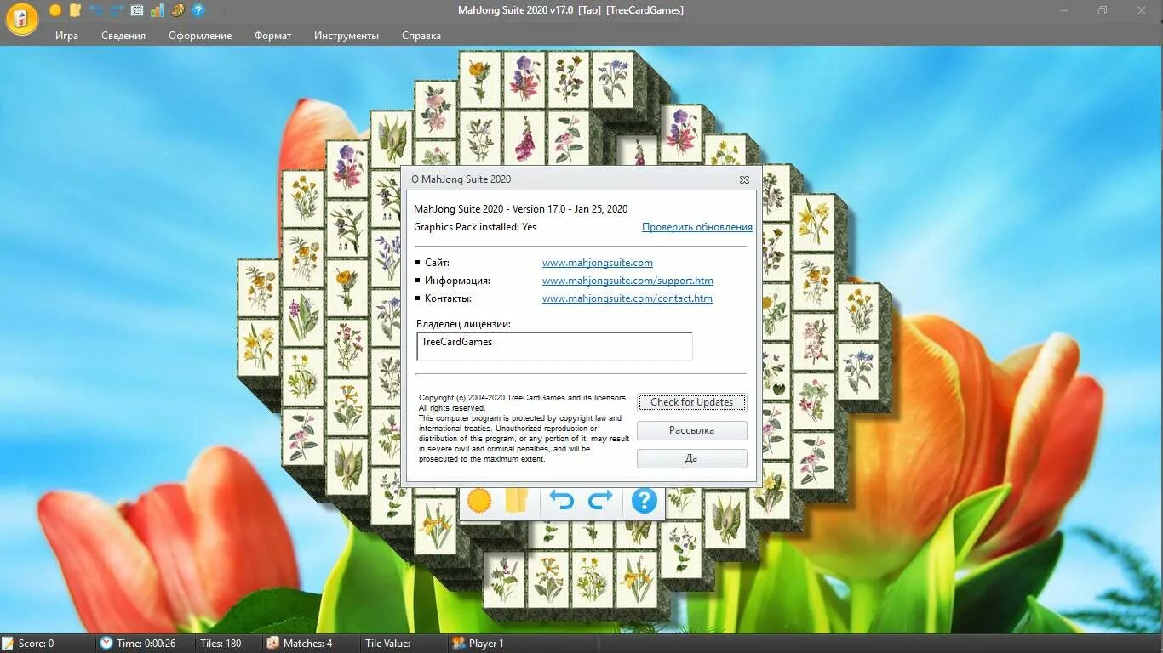Viewport: 1163px width, 653px height.
Task: Open statistics via the bar chart icon
Action: point(158,10)
